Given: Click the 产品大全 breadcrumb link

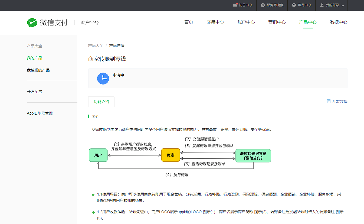Looking at the screenshot, I should point(96,46).
